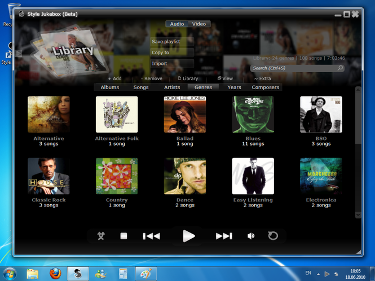The image size is (375, 281).
Task: Toggle shuffle mode icon
Action: coord(101,236)
